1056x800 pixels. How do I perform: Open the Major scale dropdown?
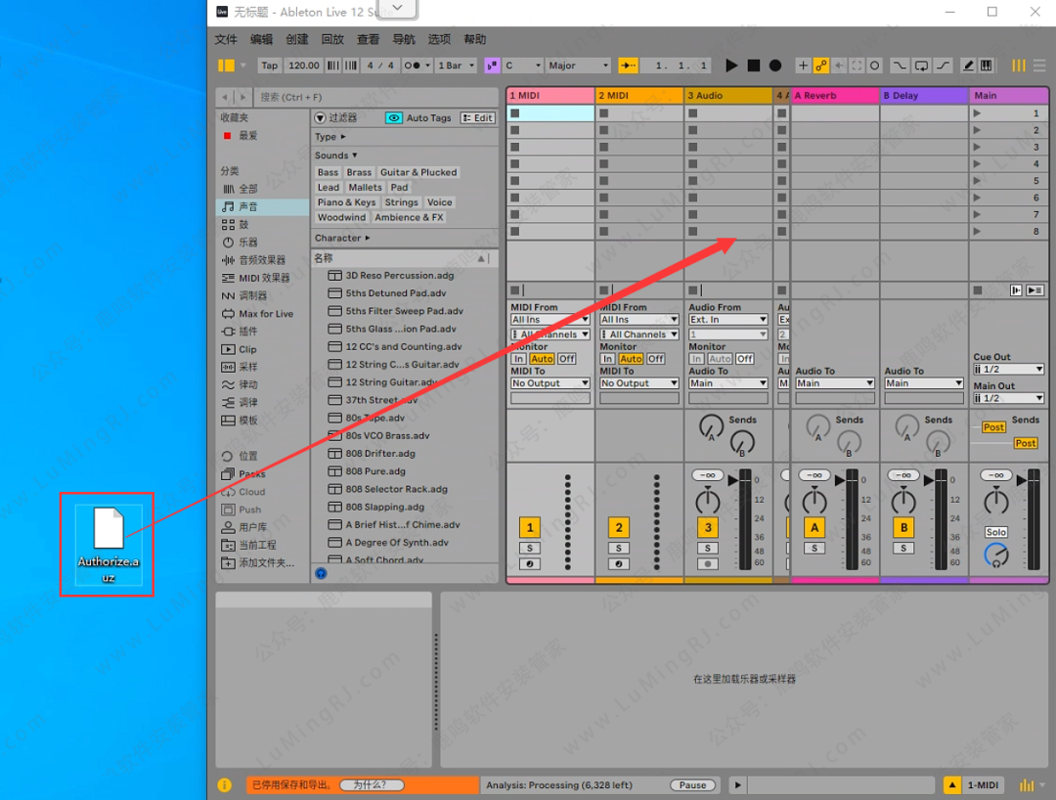coord(578,66)
